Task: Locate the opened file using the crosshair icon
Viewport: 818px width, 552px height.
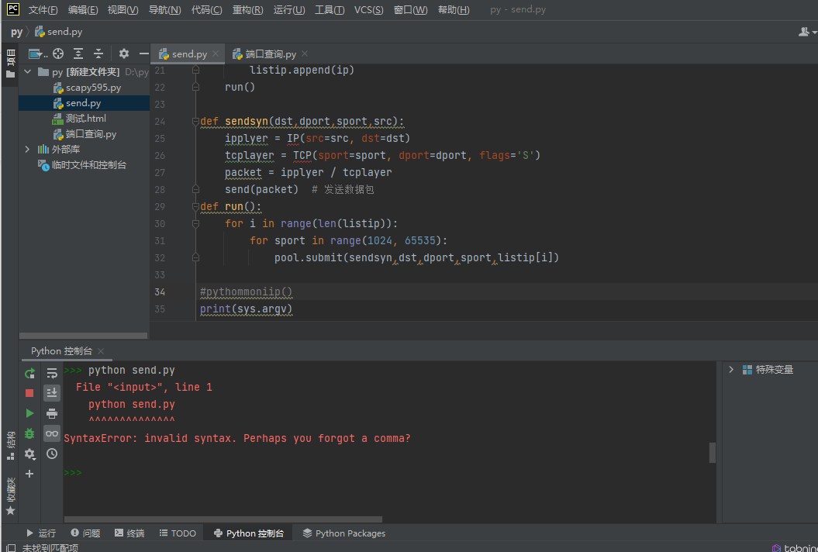Action: [58, 53]
